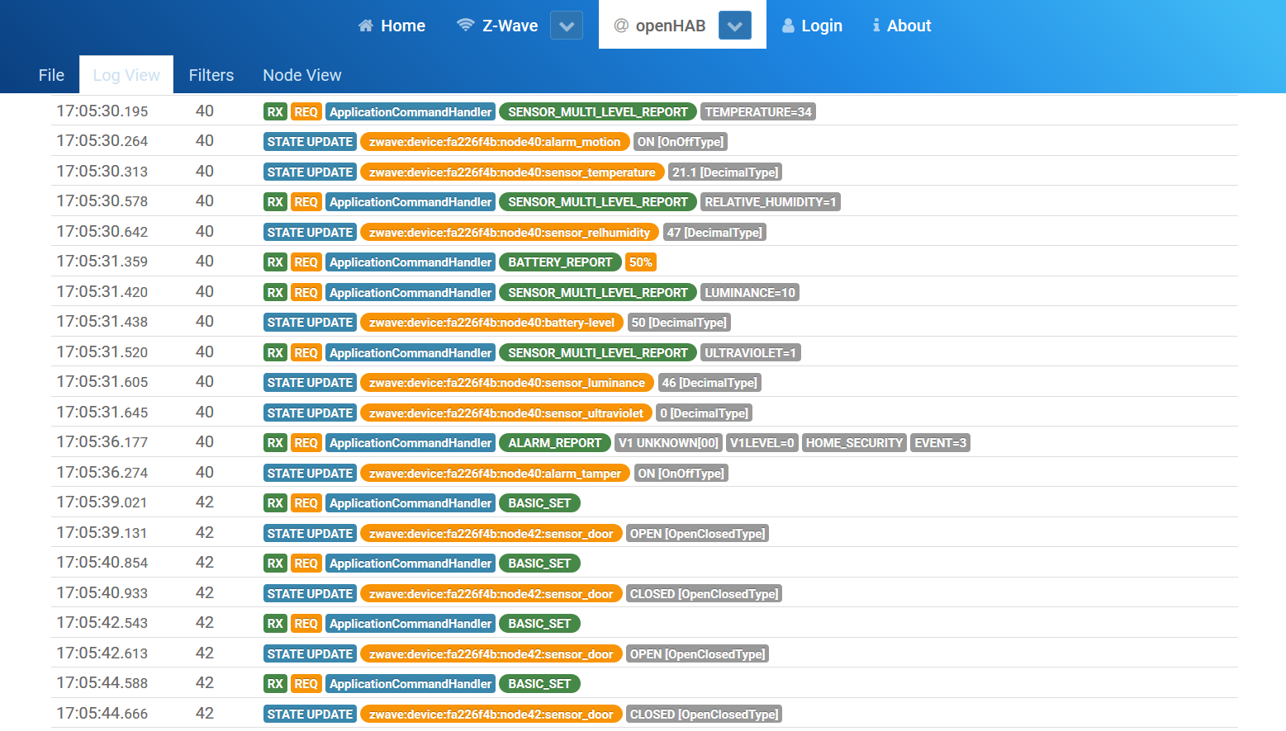Expand the Z-Wave dropdown arrow

pos(567,26)
